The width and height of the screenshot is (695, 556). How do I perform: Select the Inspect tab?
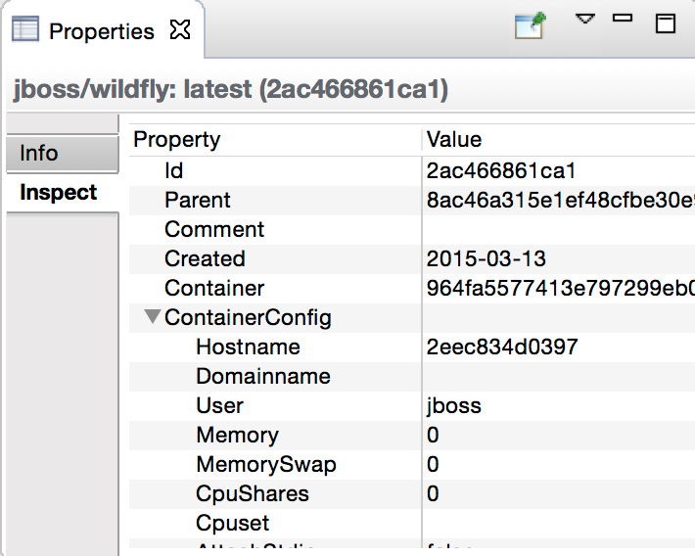59,193
